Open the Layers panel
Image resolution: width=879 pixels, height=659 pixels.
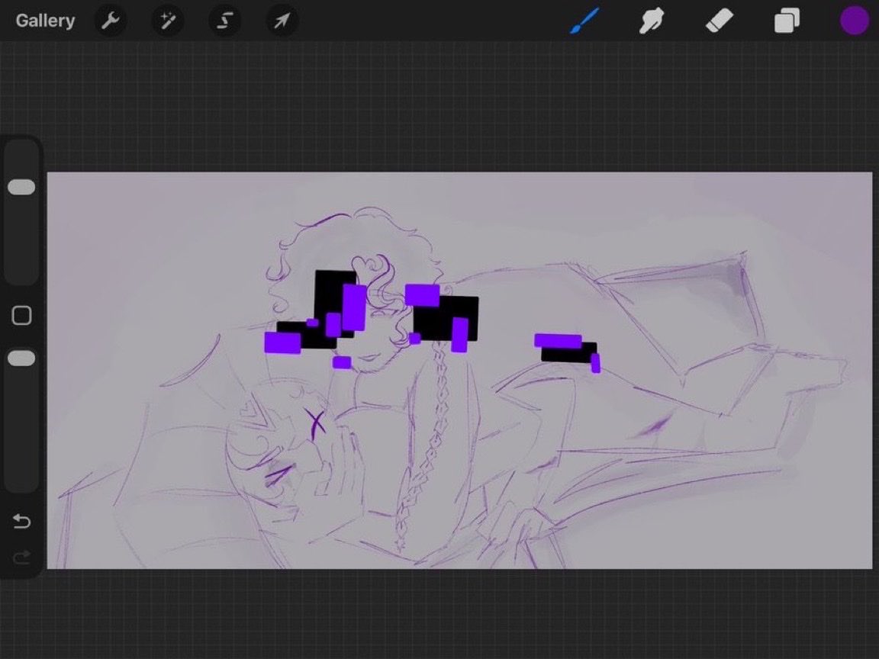(x=787, y=21)
